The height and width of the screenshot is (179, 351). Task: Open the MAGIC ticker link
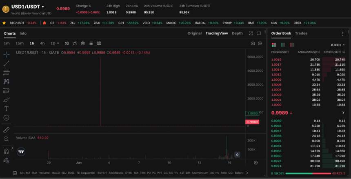click(x=178, y=23)
